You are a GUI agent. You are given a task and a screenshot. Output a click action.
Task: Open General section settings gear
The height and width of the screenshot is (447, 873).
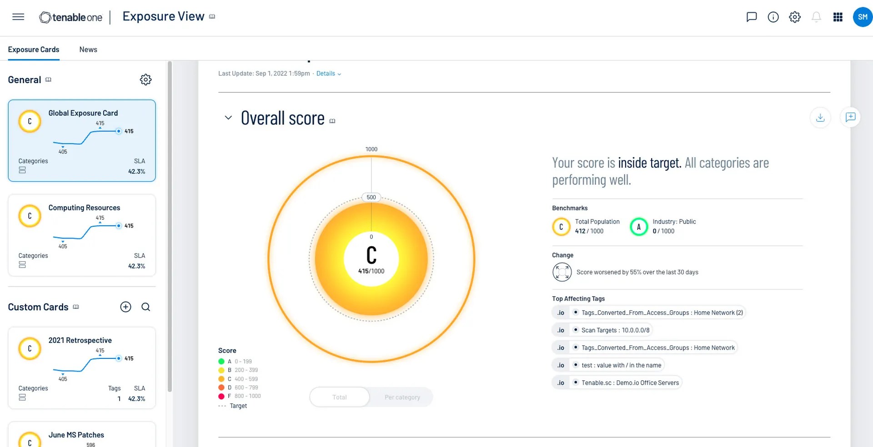click(x=145, y=79)
